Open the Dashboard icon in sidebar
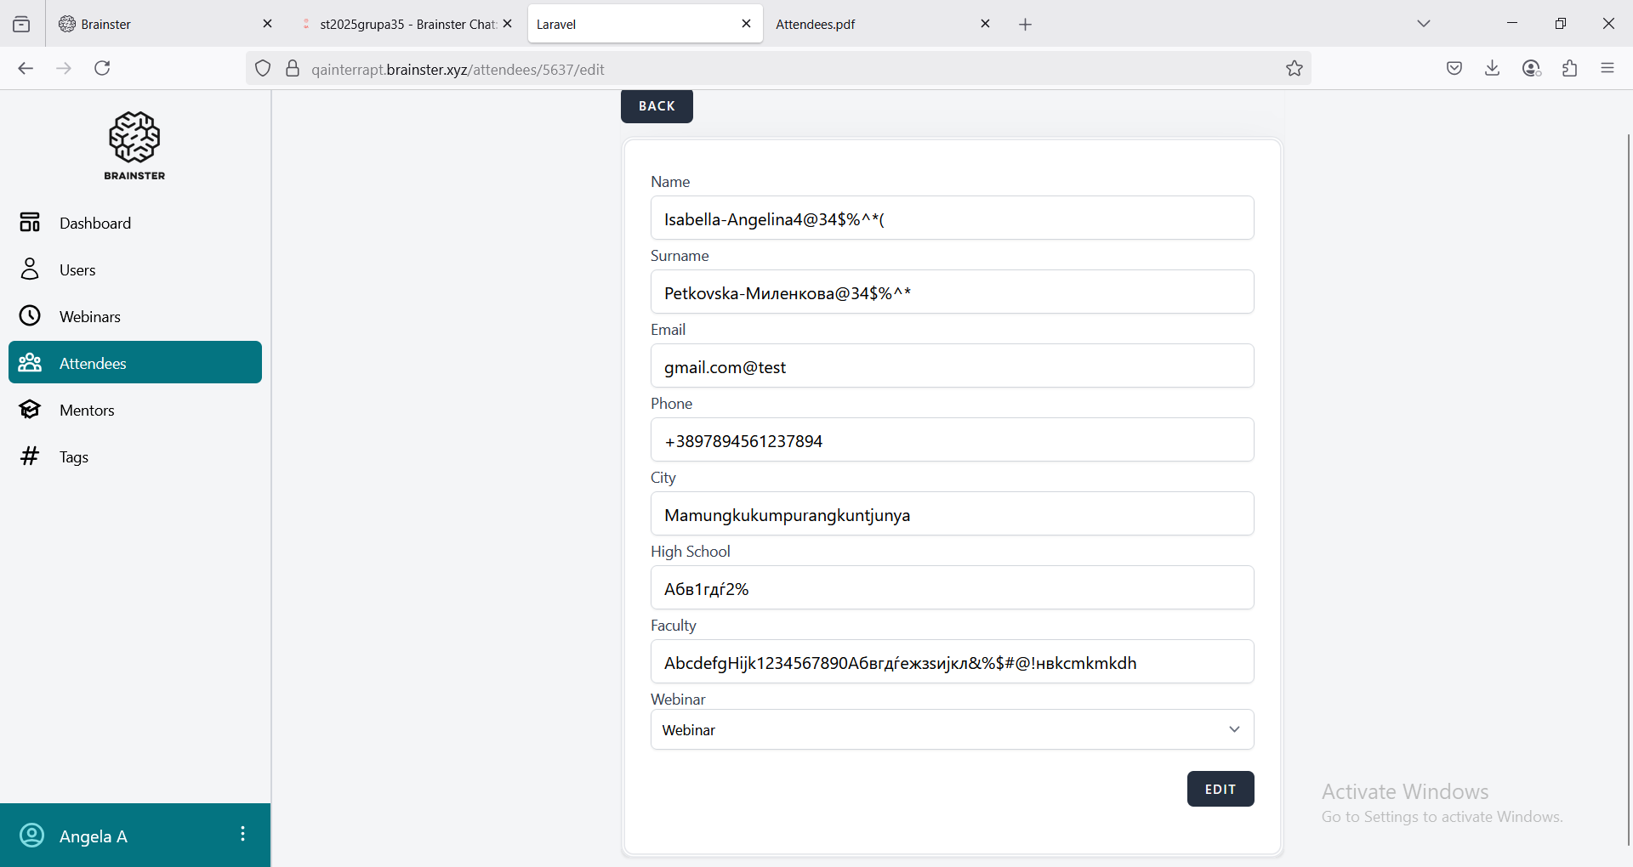This screenshot has height=867, width=1633. [x=30, y=223]
